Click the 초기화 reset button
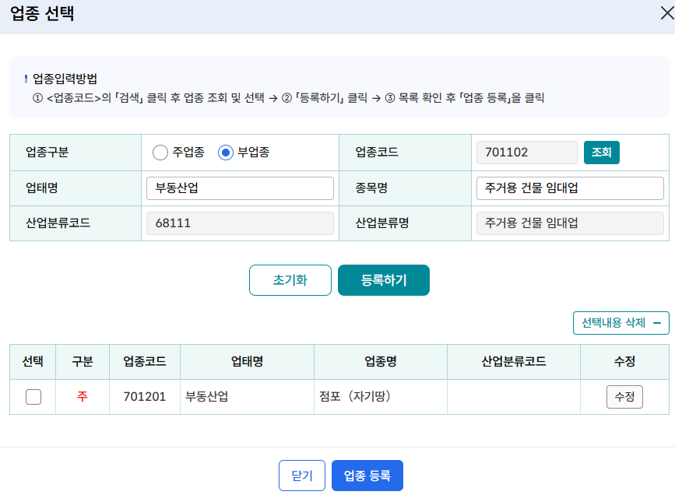Screen dimensions: 675x502 coord(290,280)
